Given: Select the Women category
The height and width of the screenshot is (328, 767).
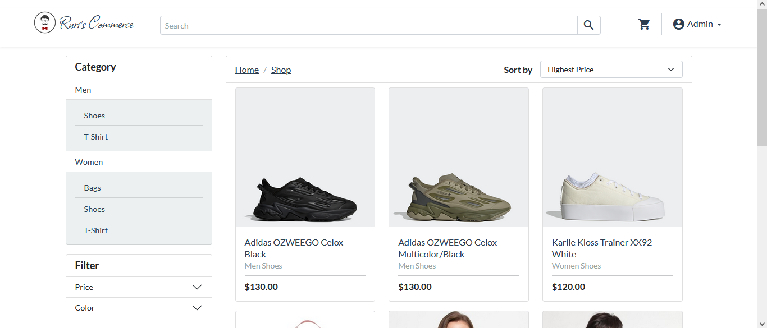Looking at the screenshot, I should (x=89, y=161).
